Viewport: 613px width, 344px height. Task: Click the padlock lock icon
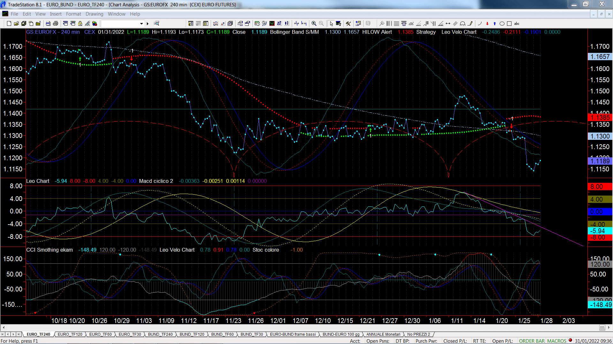tap(80, 24)
